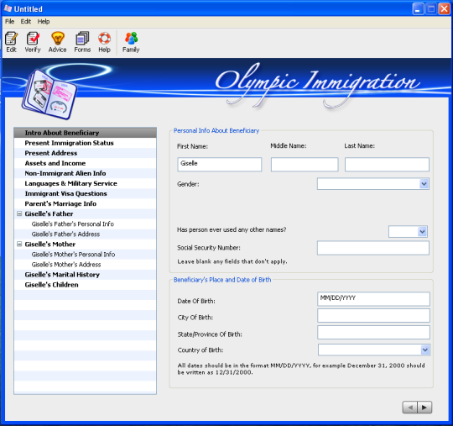This screenshot has width=453, height=426.
Task: Minimize the Untitled window
Action: [x=418, y=9]
